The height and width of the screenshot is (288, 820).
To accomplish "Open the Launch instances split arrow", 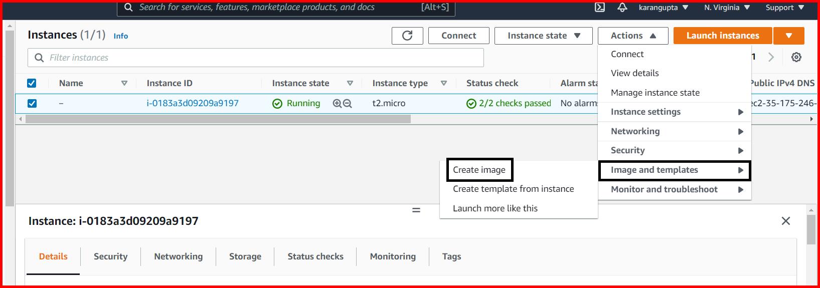I will pos(789,36).
